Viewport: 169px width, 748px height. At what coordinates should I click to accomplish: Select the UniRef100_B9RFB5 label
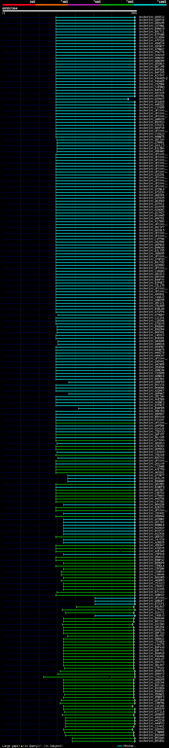coord(152,409)
